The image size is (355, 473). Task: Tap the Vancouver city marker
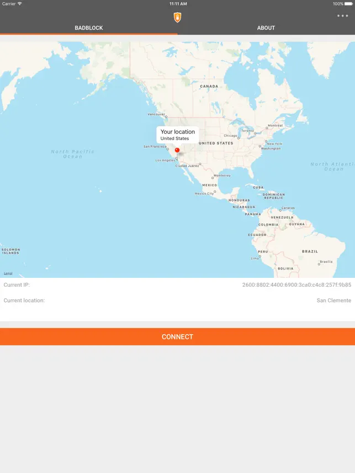pyautogui.click(x=166, y=116)
